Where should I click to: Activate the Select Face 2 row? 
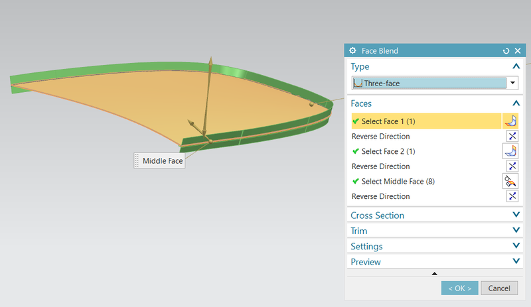coord(426,151)
